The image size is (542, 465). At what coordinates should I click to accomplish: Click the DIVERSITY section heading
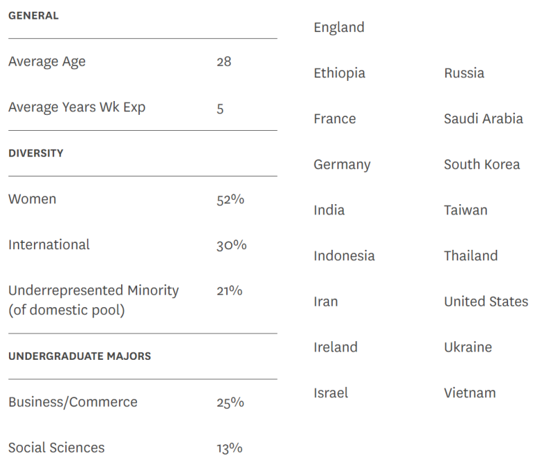[36, 153]
